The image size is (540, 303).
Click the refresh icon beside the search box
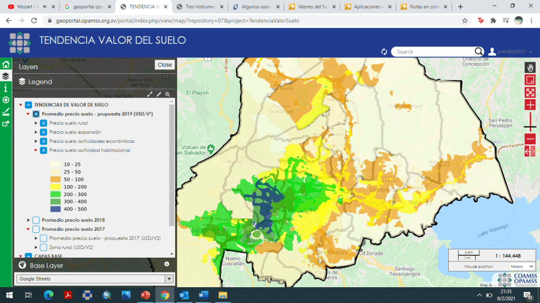click(384, 52)
